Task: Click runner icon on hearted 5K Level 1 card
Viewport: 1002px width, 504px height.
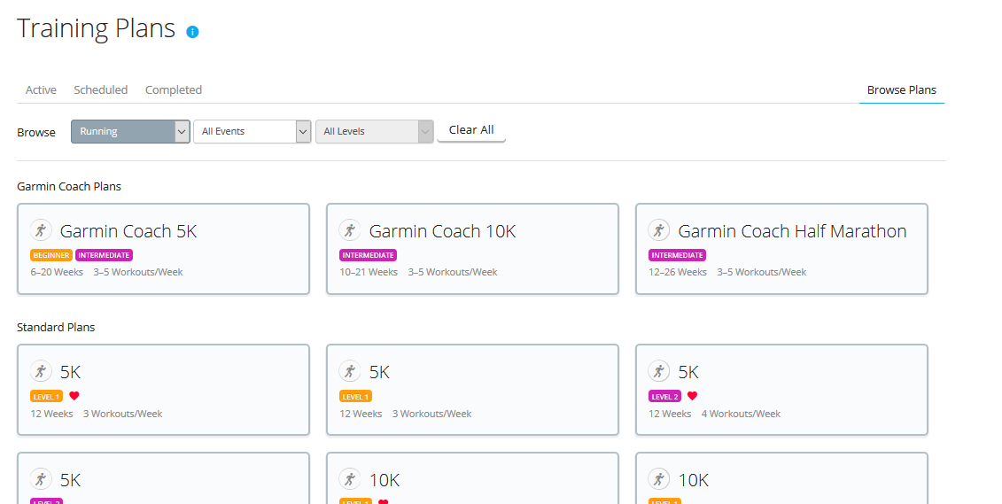Action: (x=41, y=371)
